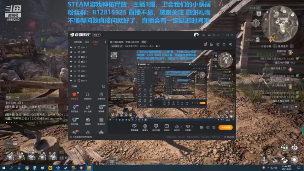
Task: Expand the microphone options arrow
Action: click(181, 127)
